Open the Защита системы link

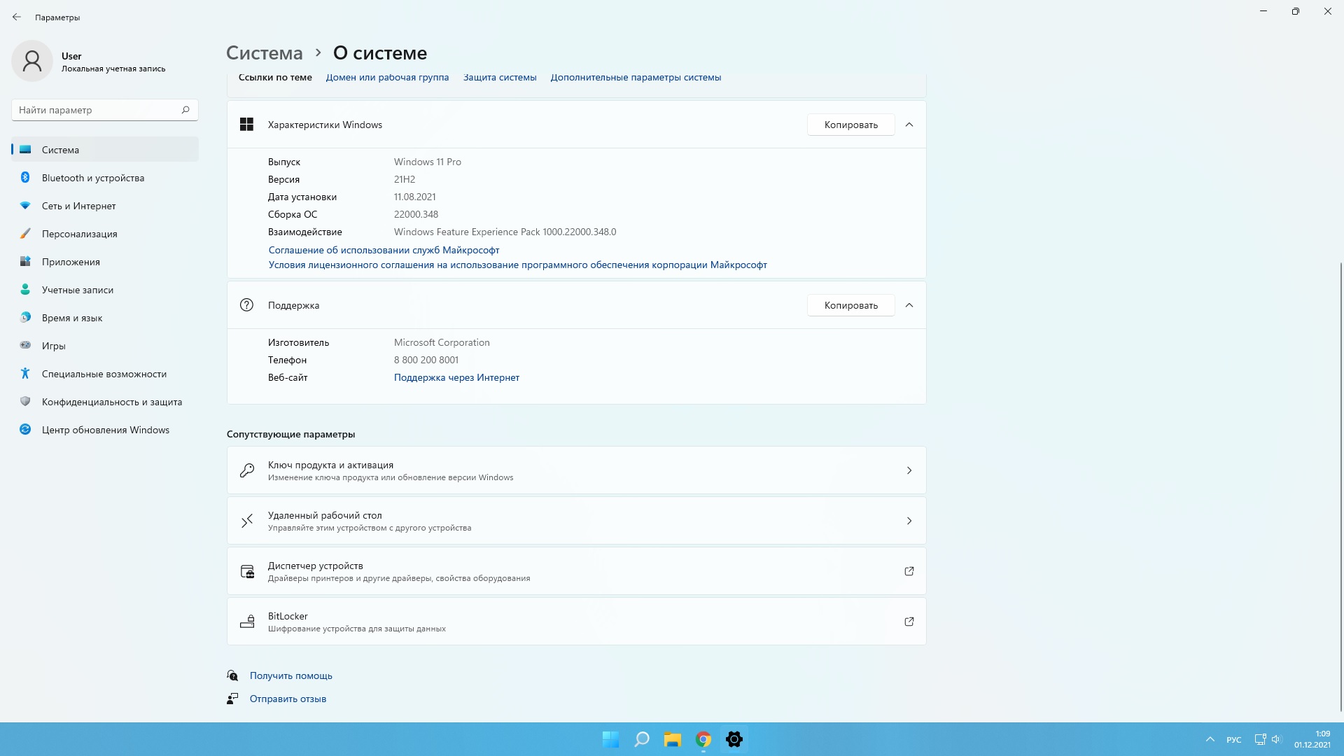pos(500,78)
